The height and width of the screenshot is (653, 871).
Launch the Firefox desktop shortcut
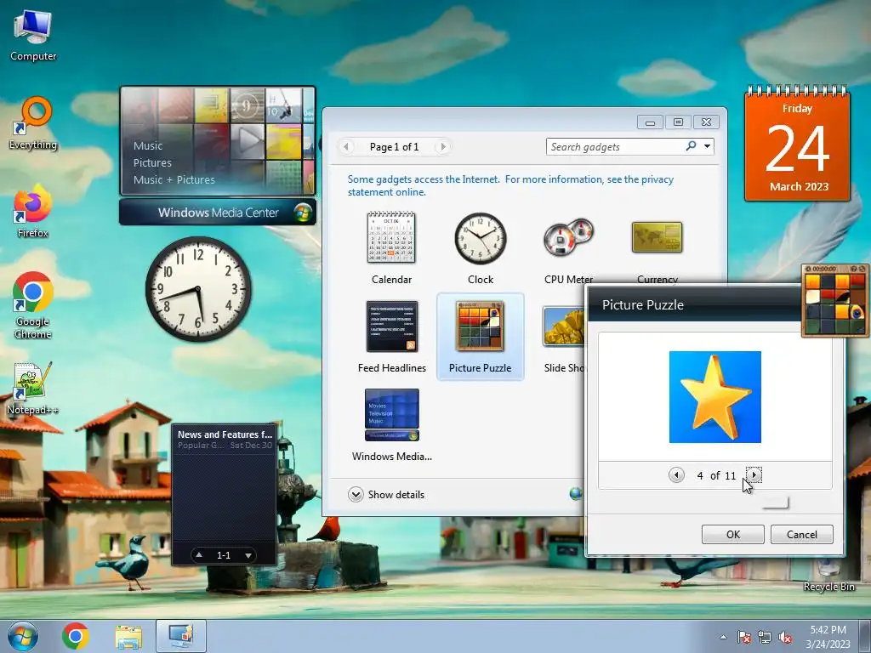click(x=33, y=212)
